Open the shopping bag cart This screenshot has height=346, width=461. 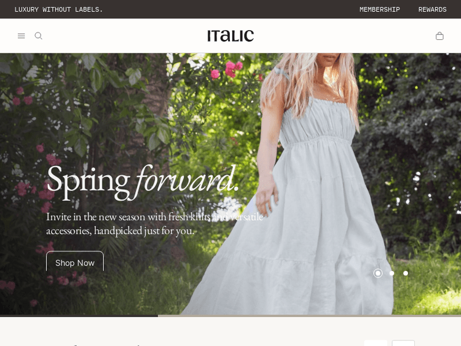439,36
